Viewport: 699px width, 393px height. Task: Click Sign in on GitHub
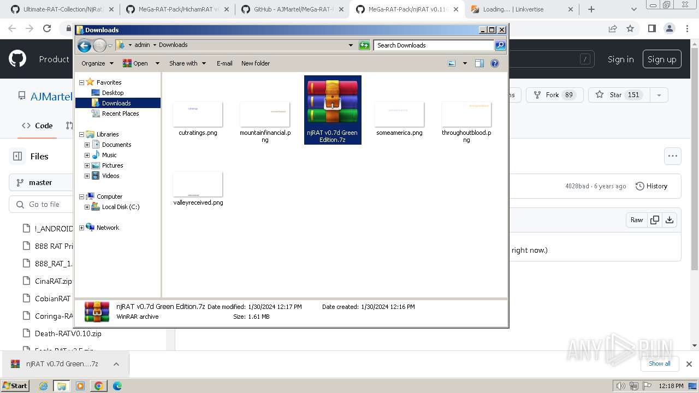[621, 59]
